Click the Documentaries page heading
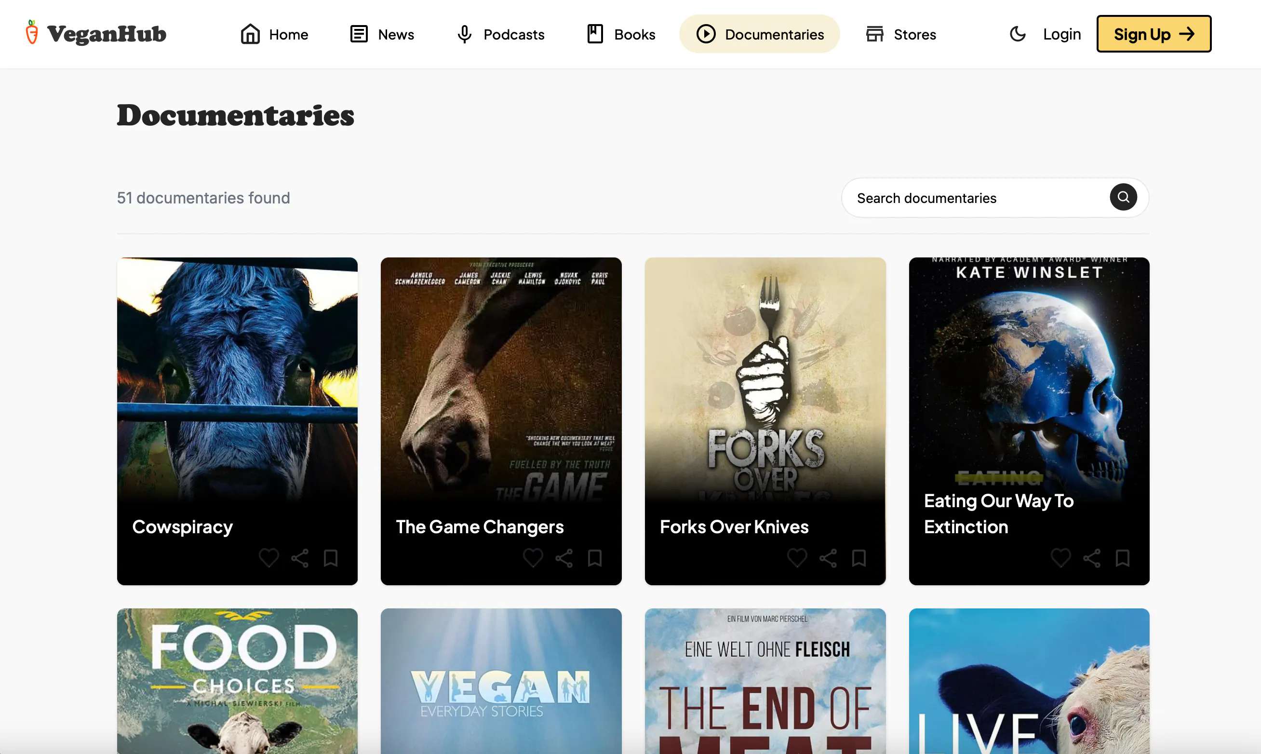This screenshot has width=1261, height=754. [236, 115]
